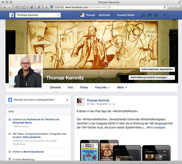Expand post with Mehr anzeigen
Screen dimensions: 182x164
(x=156, y=127)
